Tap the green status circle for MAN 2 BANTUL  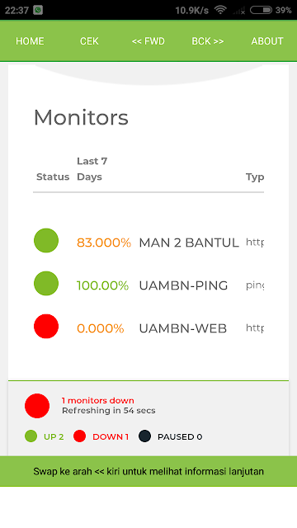pyautogui.click(x=46, y=240)
